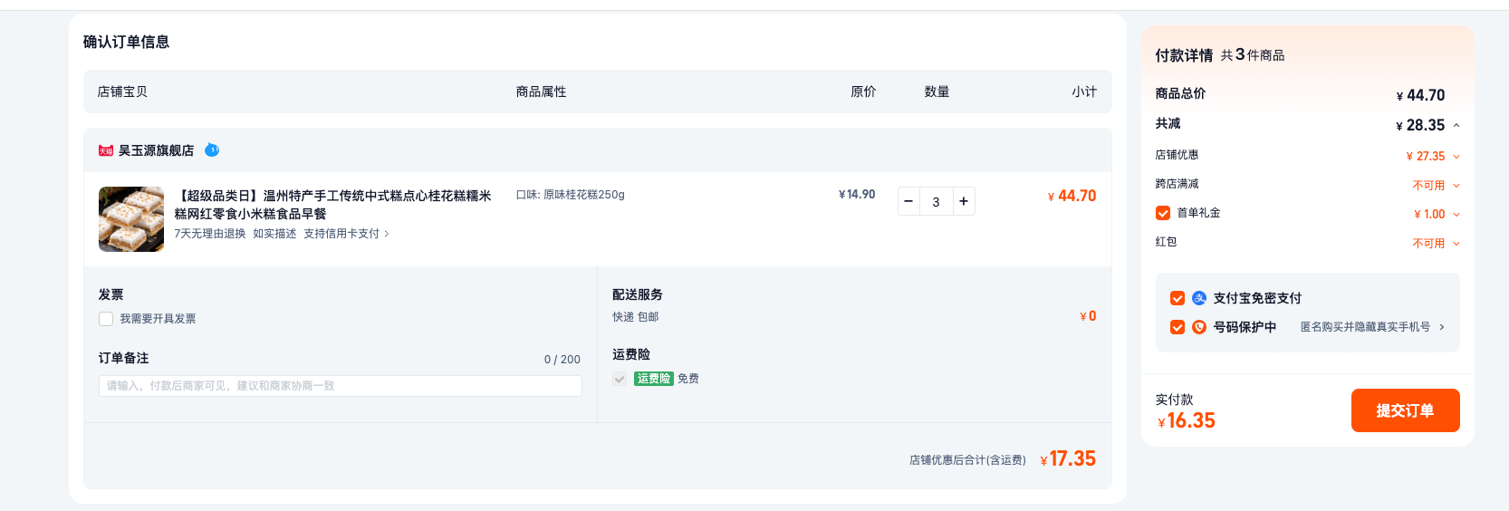Click the shield icon beside 号码保护中
Image resolution: width=1509 pixels, height=511 pixels.
[1199, 327]
